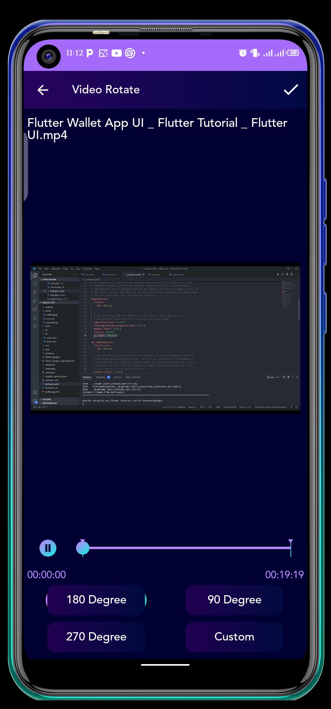Tap the circular G notification icon

tap(130, 53)
